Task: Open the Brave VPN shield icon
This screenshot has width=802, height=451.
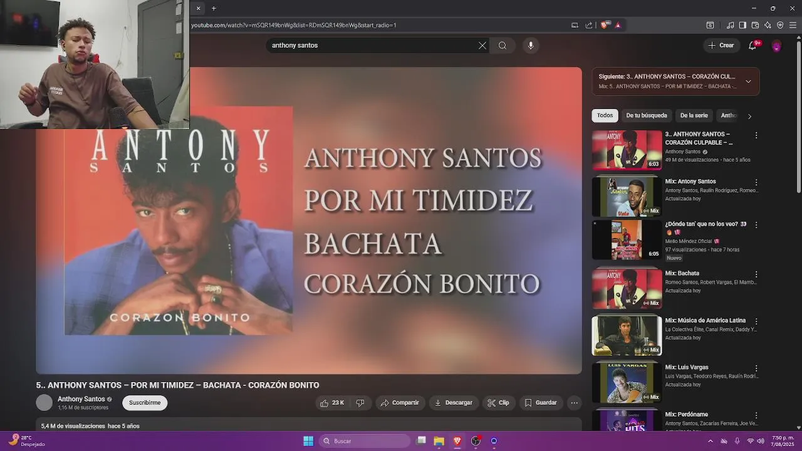Action: pyautogui.click(x=780, y=25)
